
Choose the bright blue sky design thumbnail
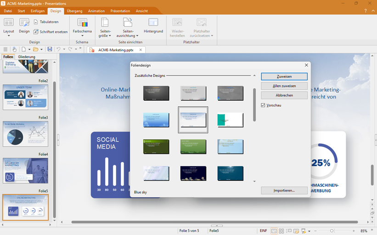pyautogui.click(x=156, y=120)
